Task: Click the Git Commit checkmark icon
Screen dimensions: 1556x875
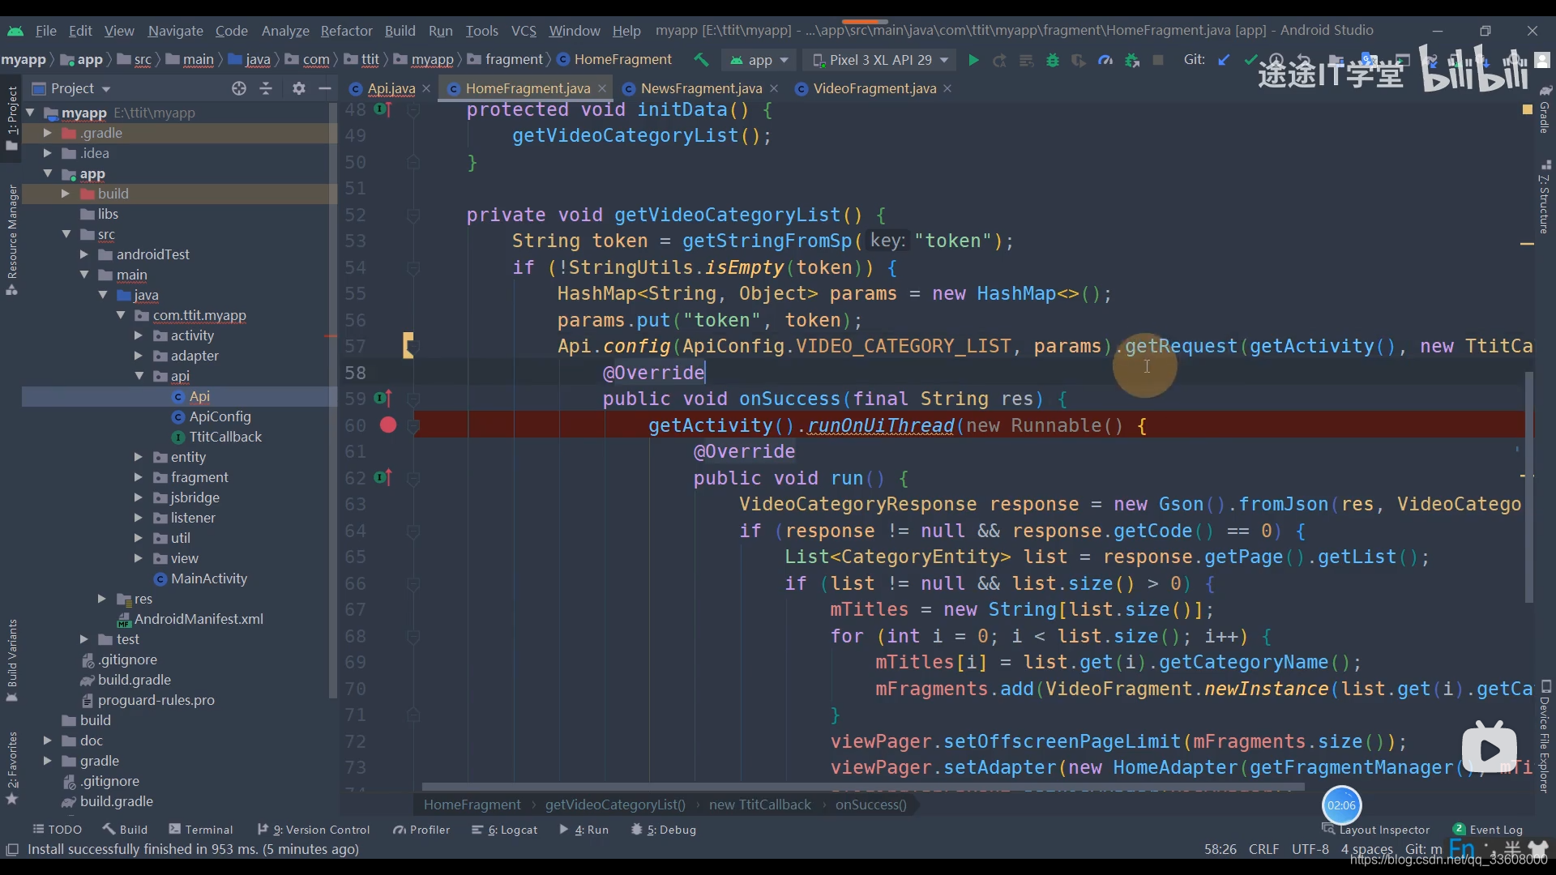Action: coord(1250,60)
